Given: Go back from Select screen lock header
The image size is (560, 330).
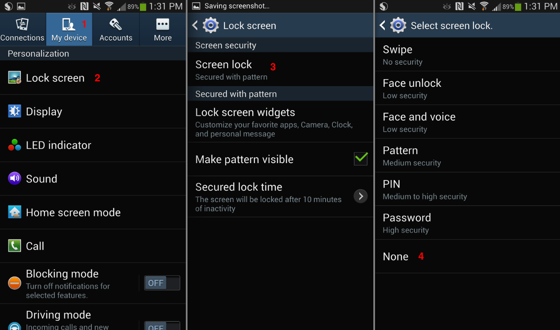Looking at the screenshot, I should pyautogui.click(x=382, y=25).
